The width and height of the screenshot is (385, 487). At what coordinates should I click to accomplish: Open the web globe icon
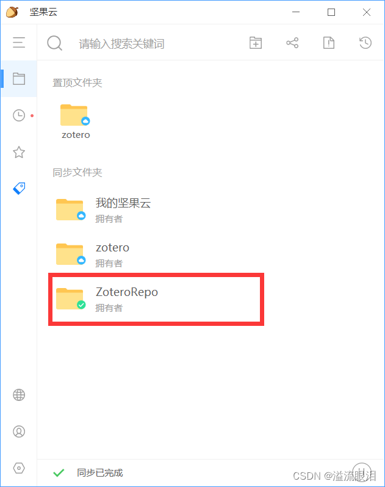[x=19, y=395]
